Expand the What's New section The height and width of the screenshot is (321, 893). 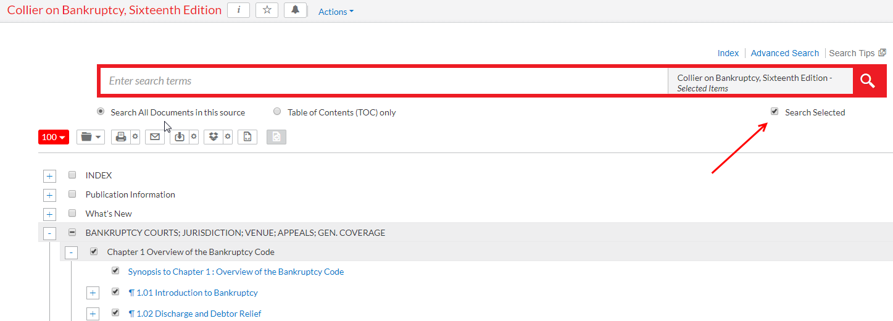coord(50,214)
